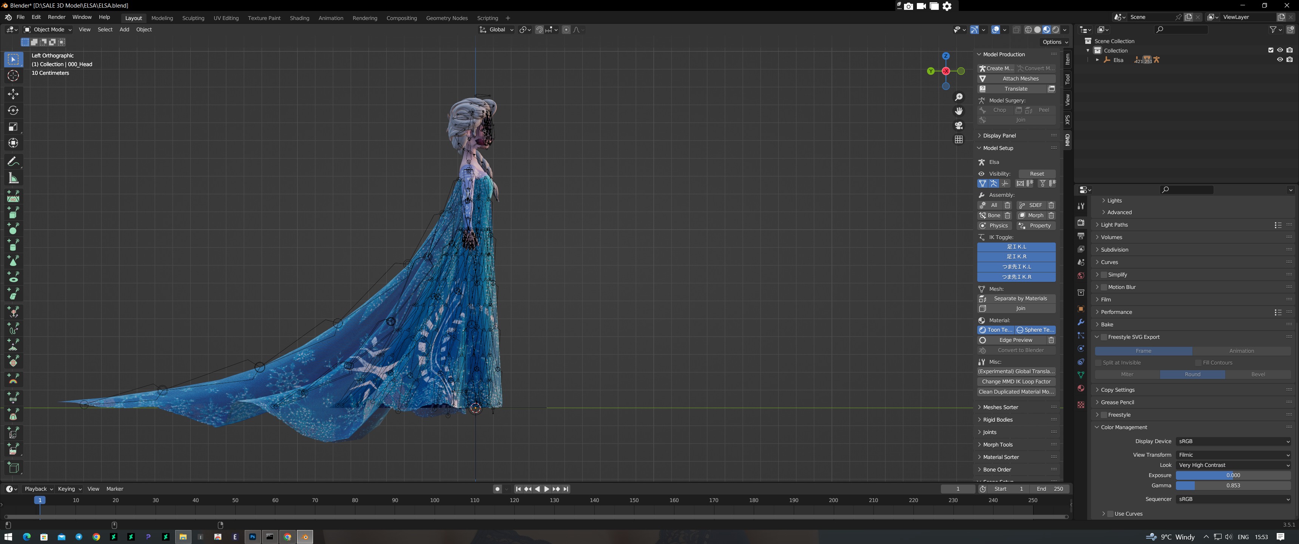The width and height of the screenshot is (1299, 544).
Task: Enable the Freestyle SVG Export checkbox
Action: (1104, 337)
